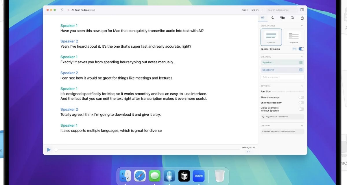Click the All Tech Podcast file icon
This screenshot has width=347, height=185.
(69, 10)
